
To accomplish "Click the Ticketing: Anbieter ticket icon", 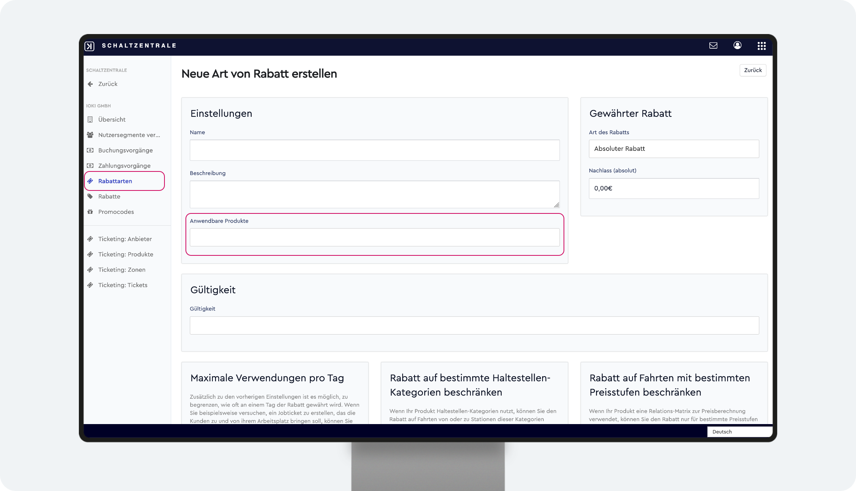I will [90, 239].
